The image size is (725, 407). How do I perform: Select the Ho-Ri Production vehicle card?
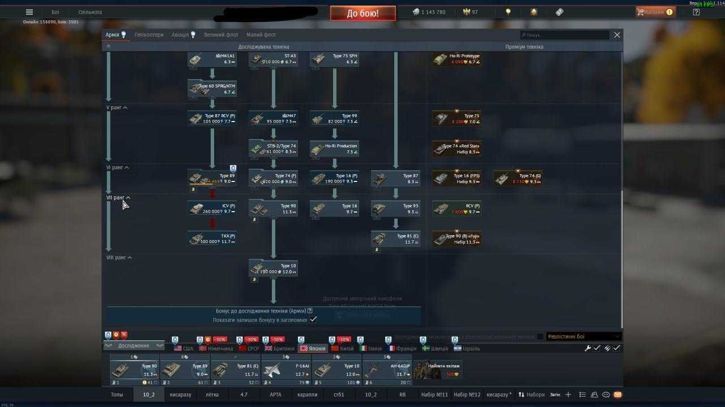click(x=335, y=149)
